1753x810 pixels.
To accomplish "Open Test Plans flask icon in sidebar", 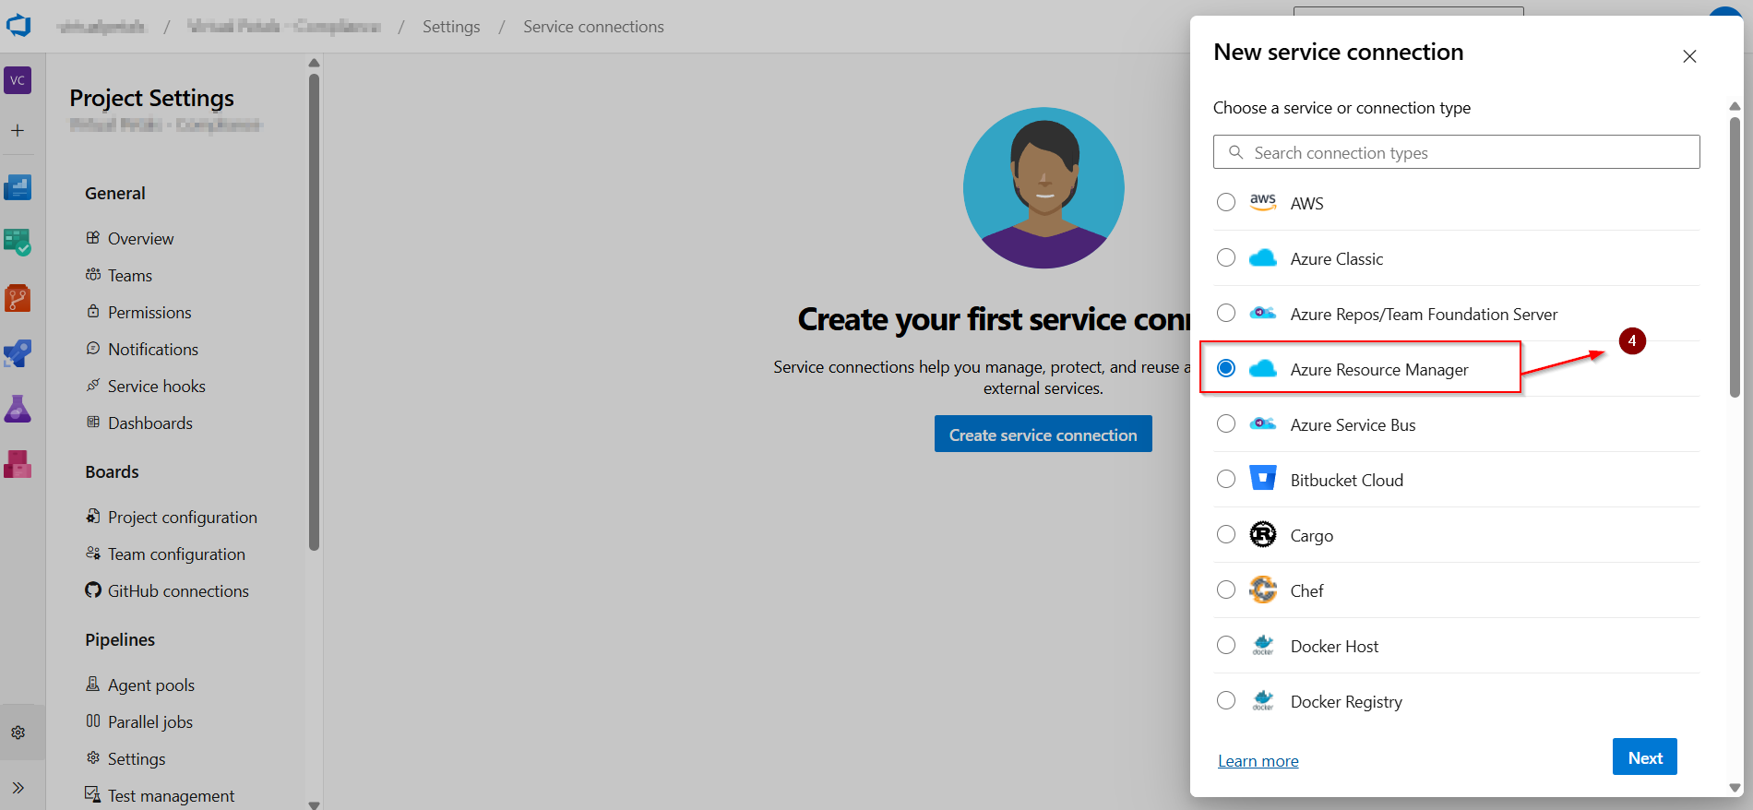I will (18, 409).
